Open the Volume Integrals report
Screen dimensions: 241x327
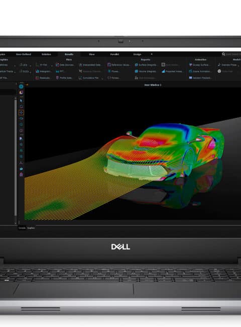146,71
